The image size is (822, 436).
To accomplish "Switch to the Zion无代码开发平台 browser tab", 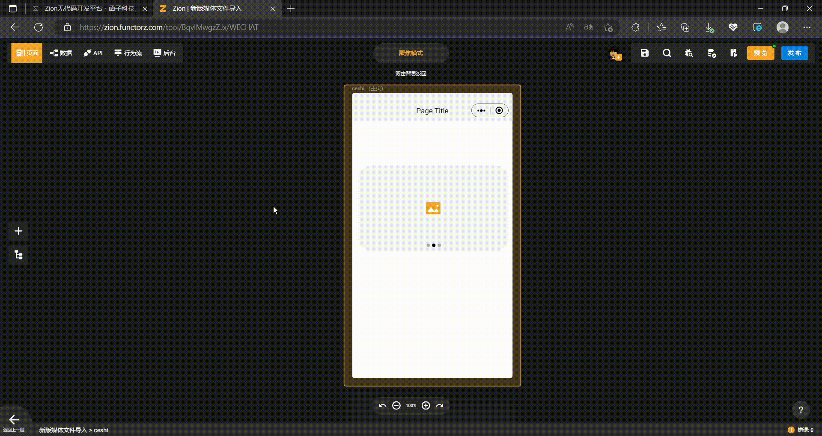I will (89, 9).
